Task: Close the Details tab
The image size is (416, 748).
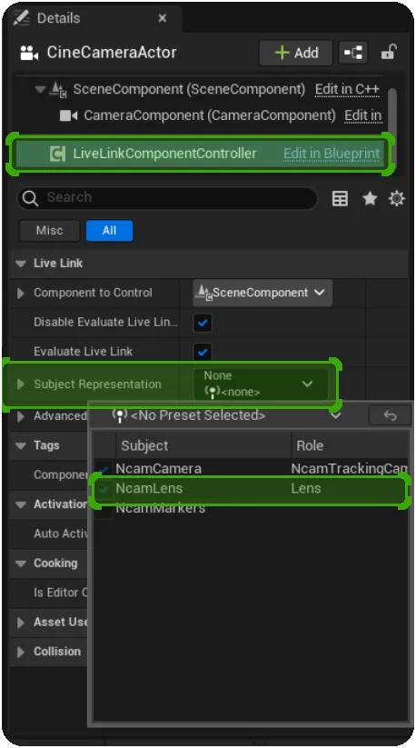Action: pos(163,18)
